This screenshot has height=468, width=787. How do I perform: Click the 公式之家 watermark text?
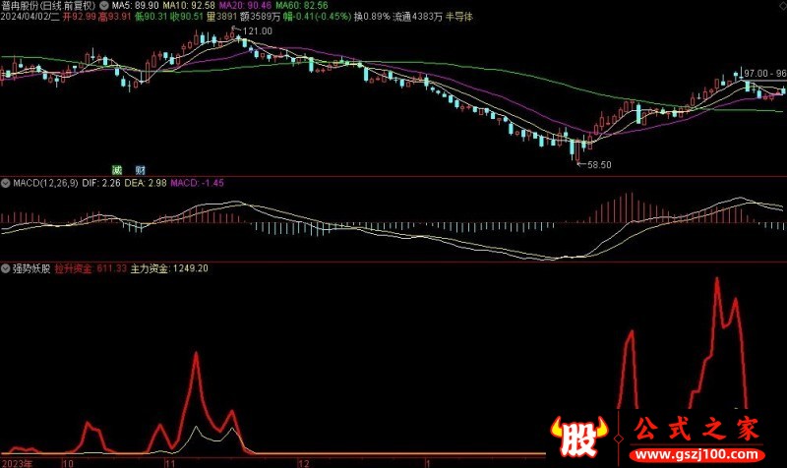(696, 429)
